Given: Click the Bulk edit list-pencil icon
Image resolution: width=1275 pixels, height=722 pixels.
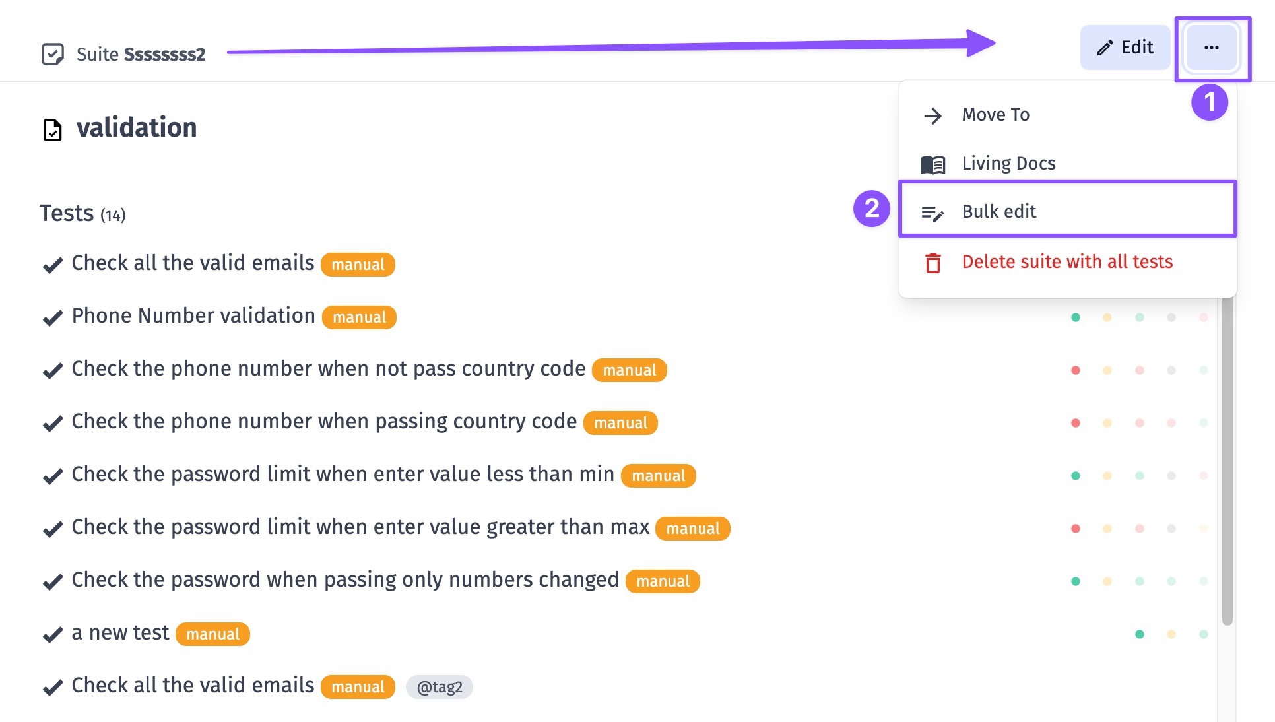Looking at the screenshot, I should pos(932,213).
